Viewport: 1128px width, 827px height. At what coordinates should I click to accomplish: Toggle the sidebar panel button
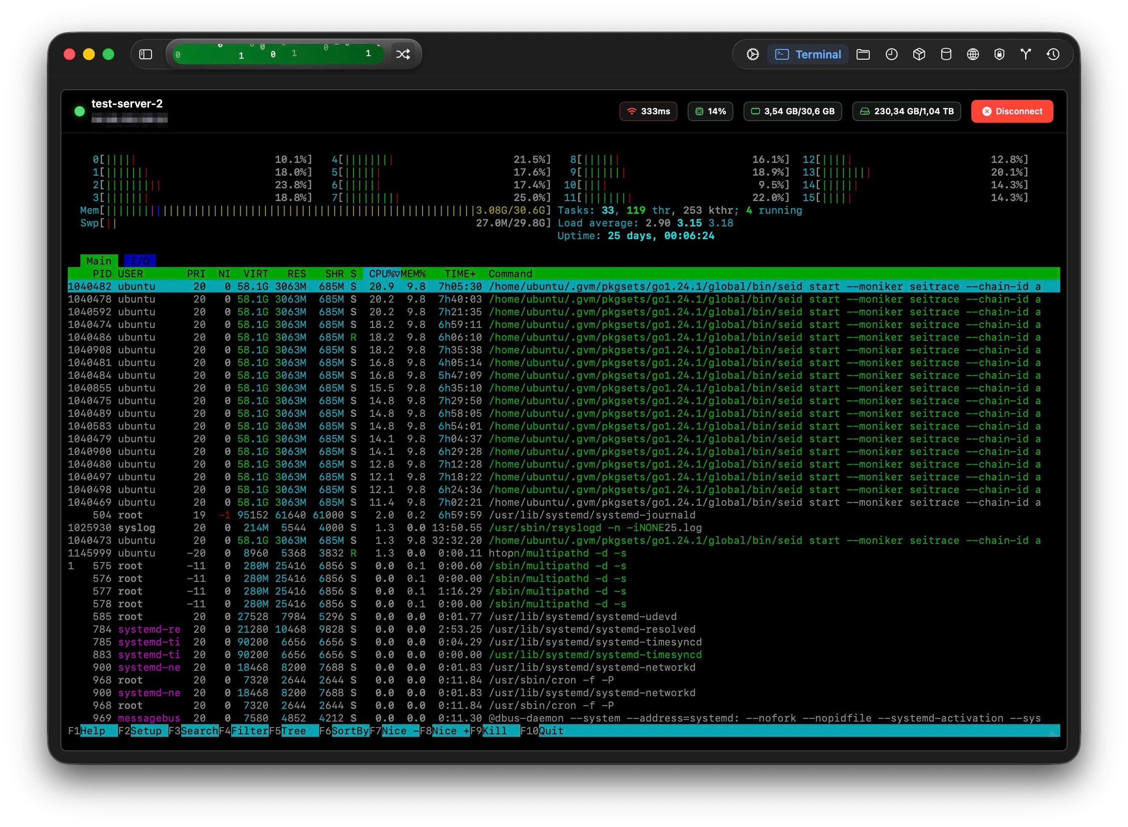[145, 54]
